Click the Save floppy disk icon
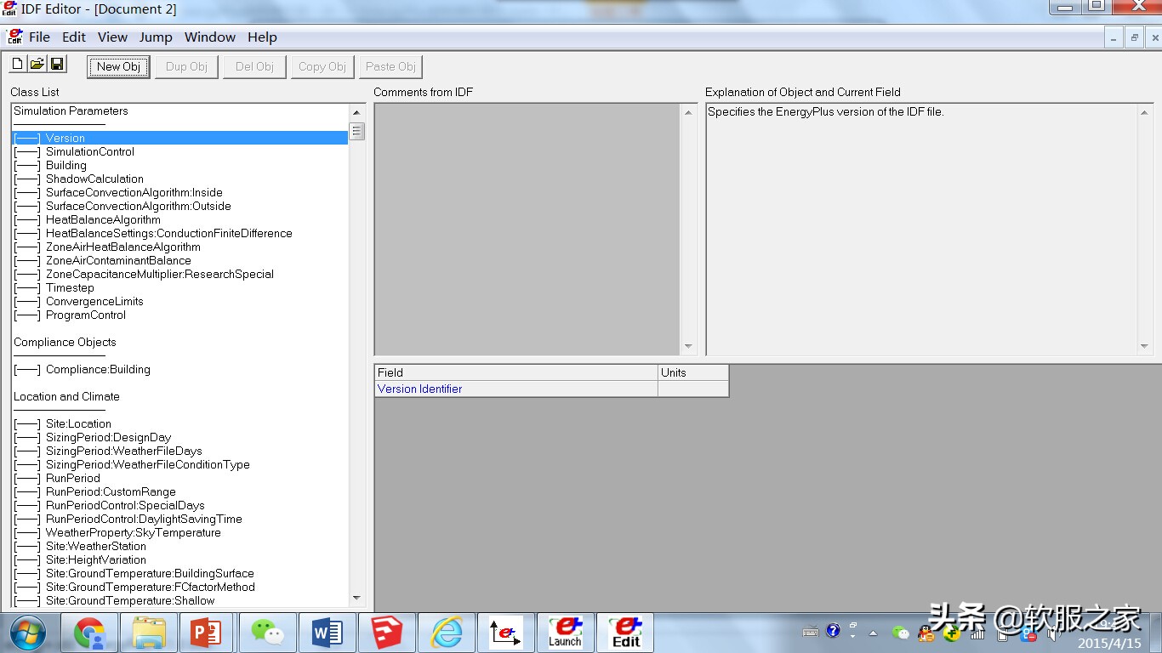The height and width of the screenshot is (653, 1162). [57, 65]
